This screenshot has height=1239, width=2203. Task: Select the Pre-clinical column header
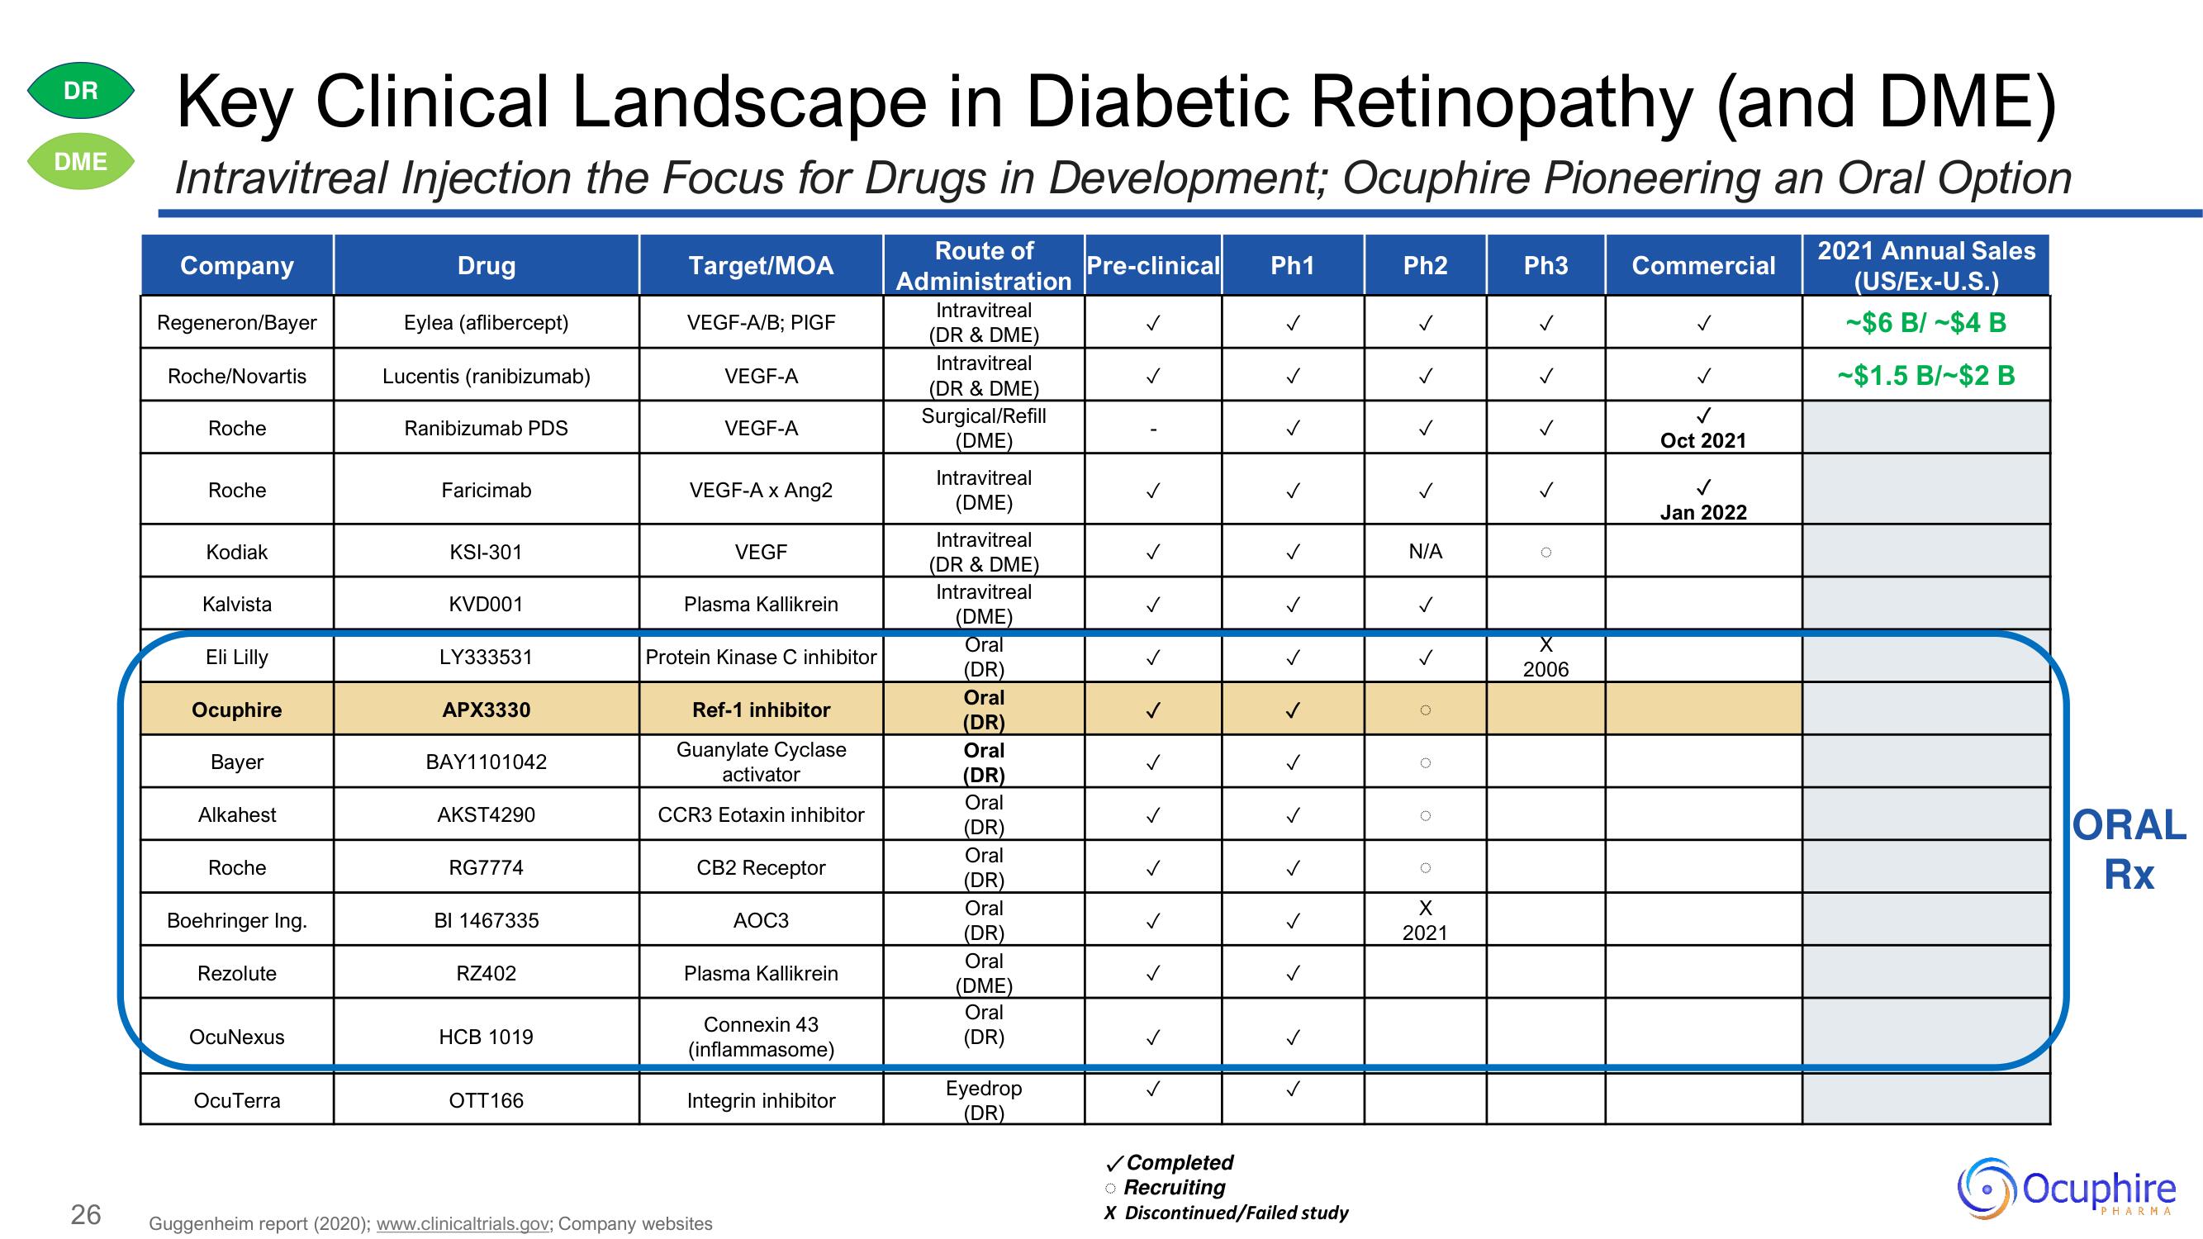point(1153,265)
